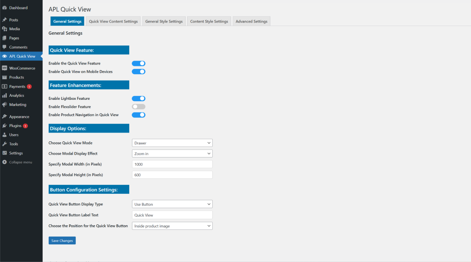Click the Save Changes button
Viewport: 471px width, 262px height.
coord(62,241)
